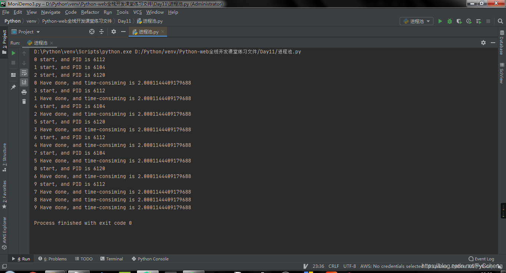Open the 4: Run bottom tool tab
Image resolution: width=506 pixels, height=273 pixels.
point(21,259)
